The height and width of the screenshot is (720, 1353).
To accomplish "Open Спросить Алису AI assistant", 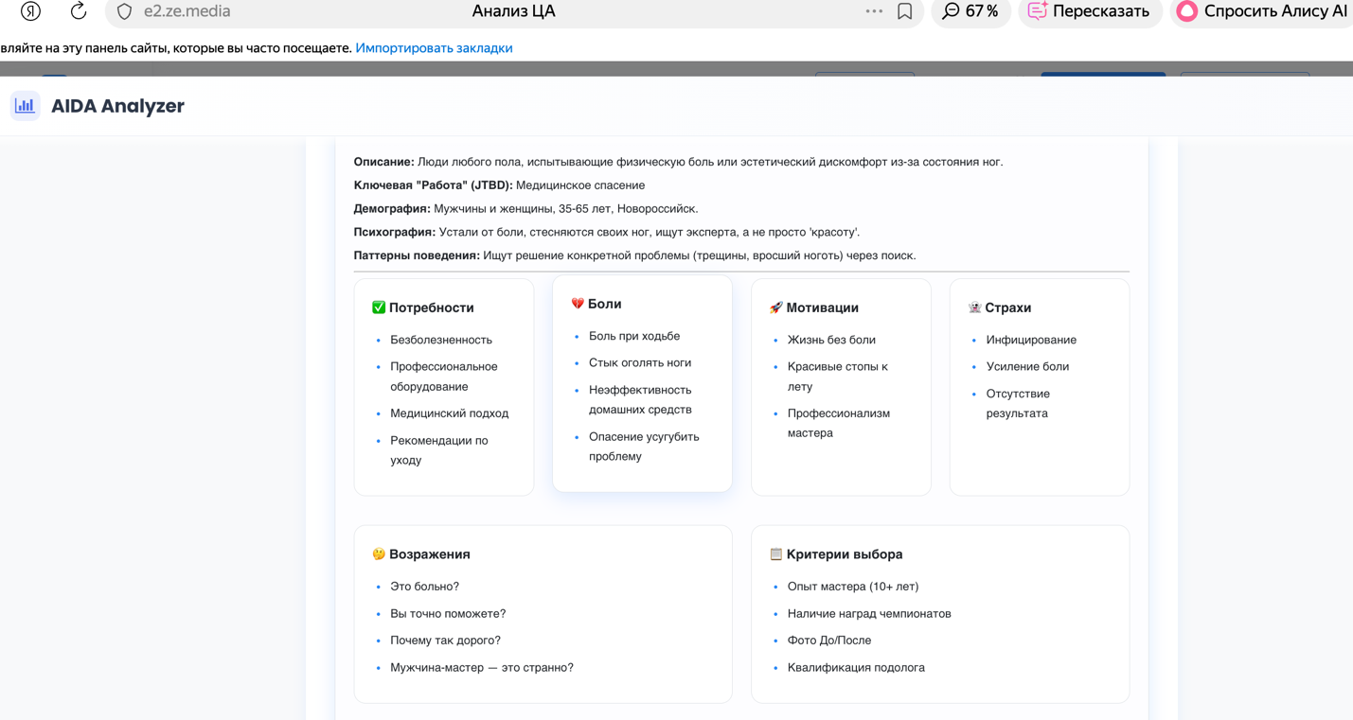I will pos(1262,11).
